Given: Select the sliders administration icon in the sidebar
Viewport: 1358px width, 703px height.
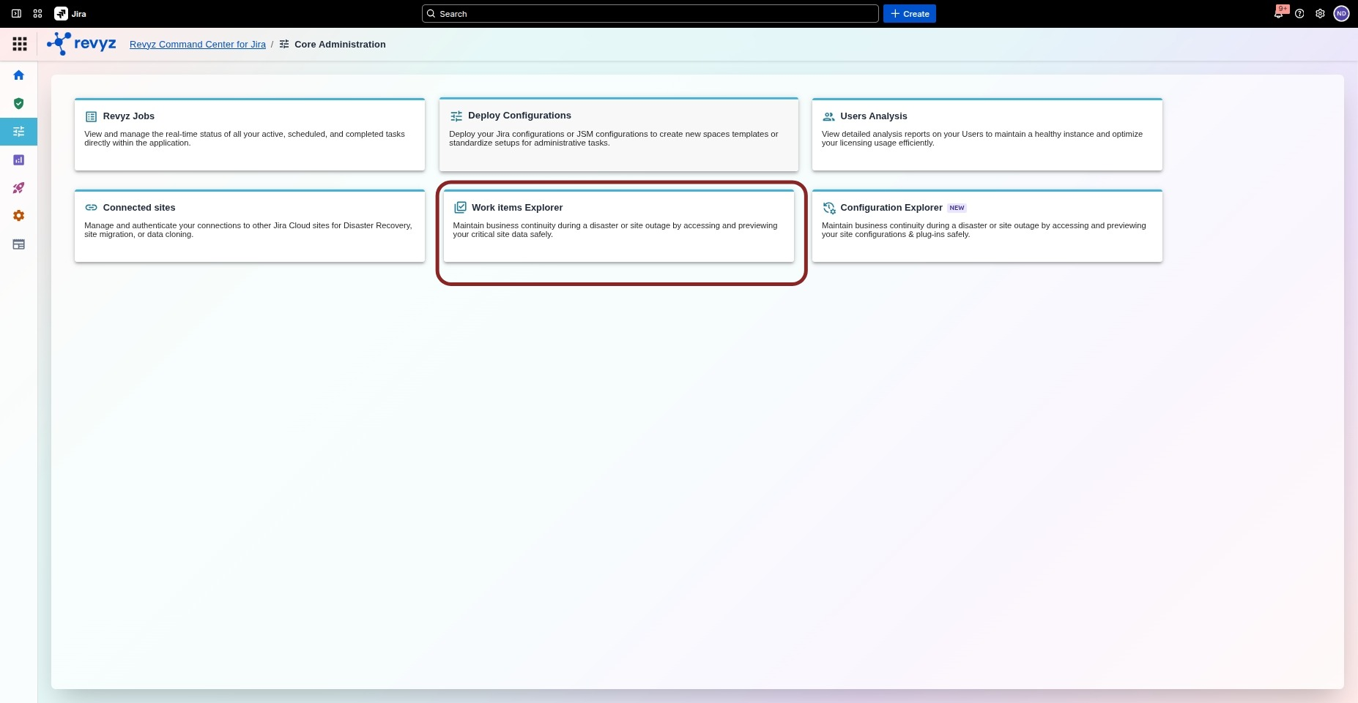Looking at the screenshot, I should pyautogui.click(x=19, y=132).
